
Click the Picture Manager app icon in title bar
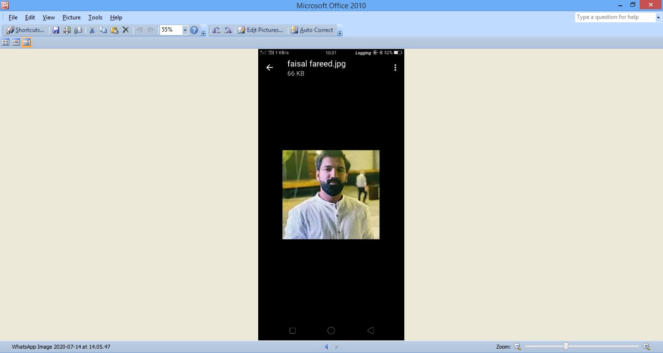click(x=5, y=5)
